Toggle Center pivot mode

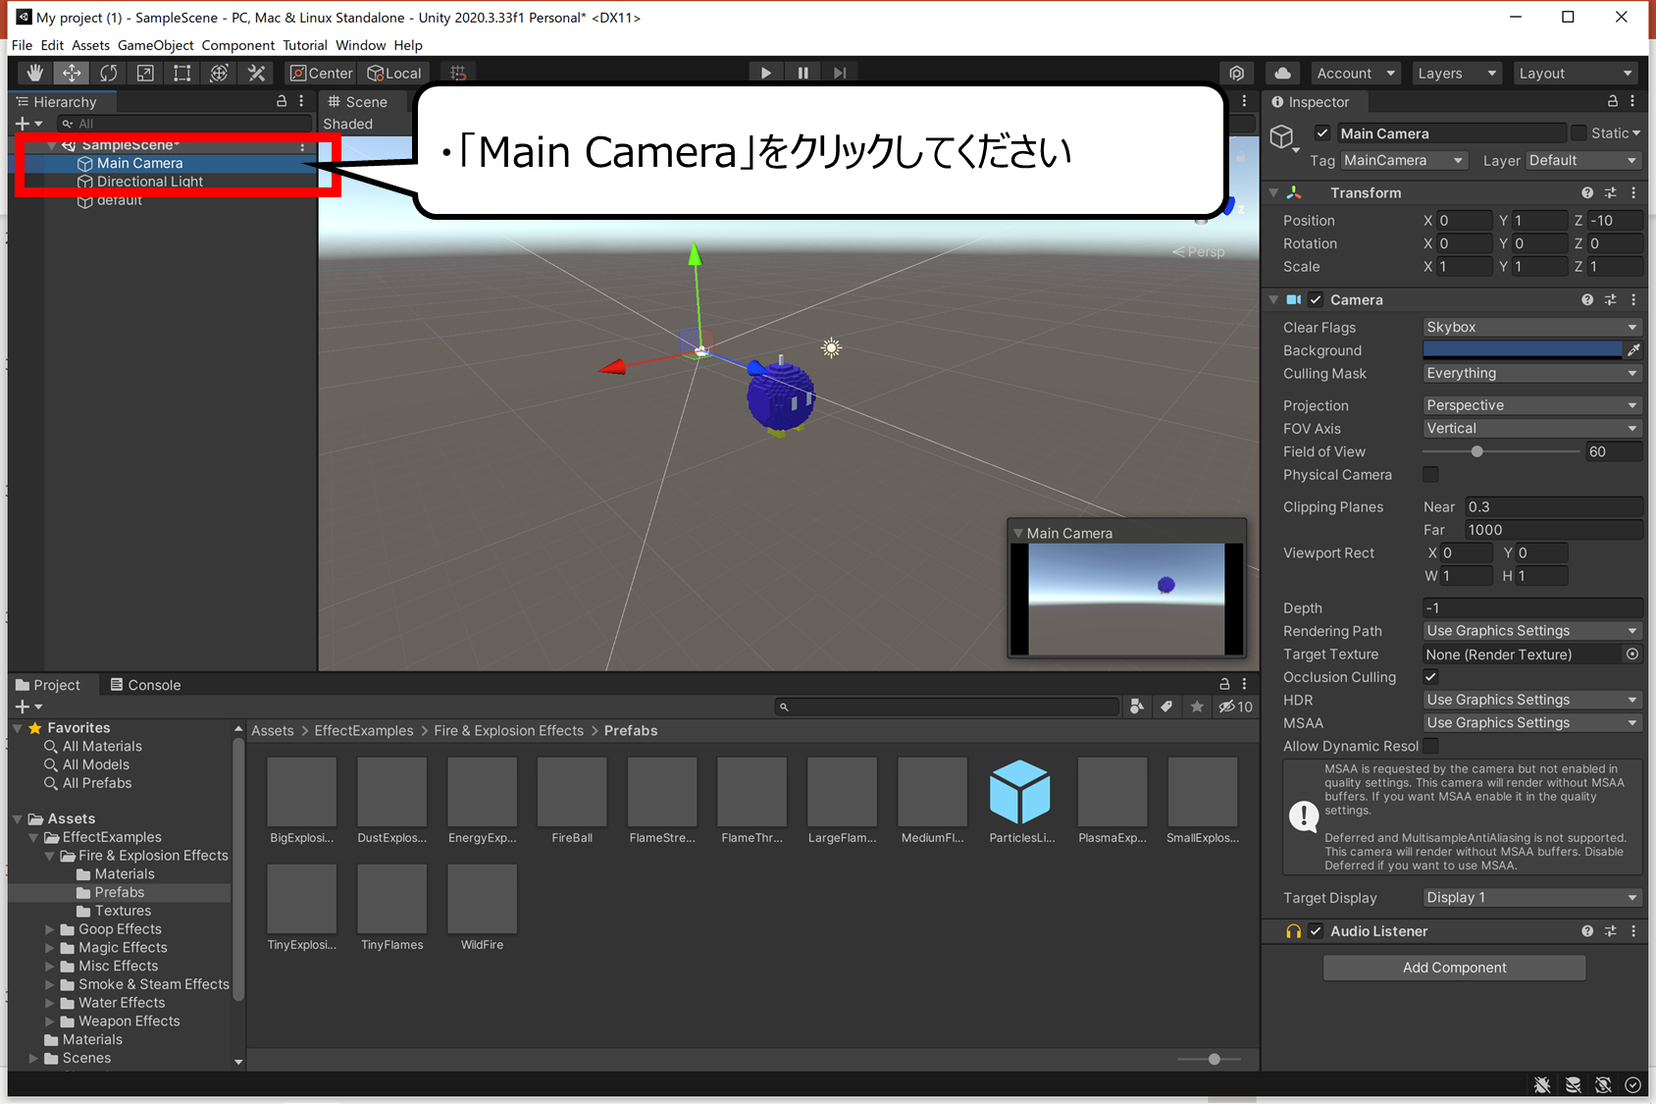[321, 73]
